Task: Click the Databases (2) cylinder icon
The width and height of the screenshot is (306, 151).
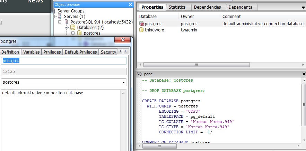Action: click(73, 27)
